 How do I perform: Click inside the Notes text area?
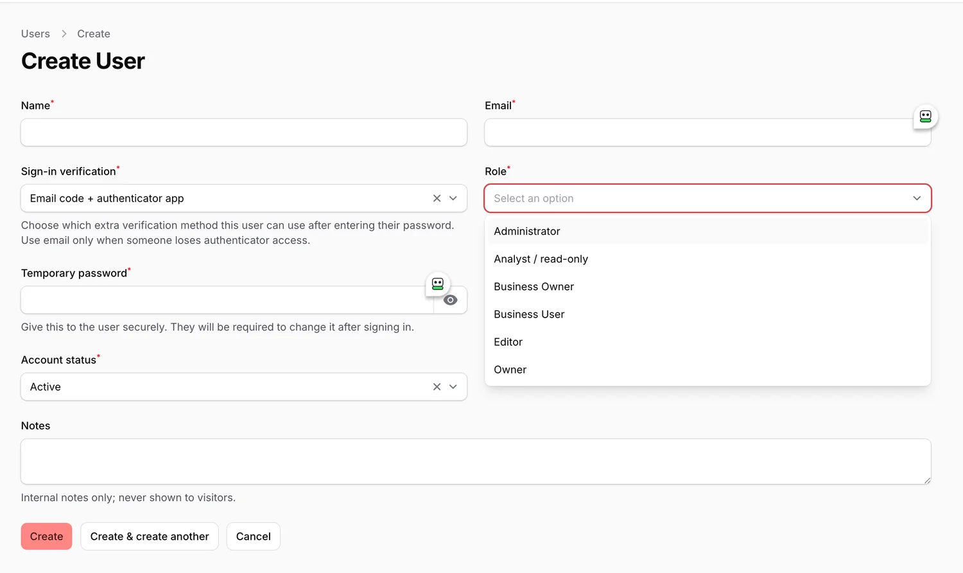click(476, 461)
